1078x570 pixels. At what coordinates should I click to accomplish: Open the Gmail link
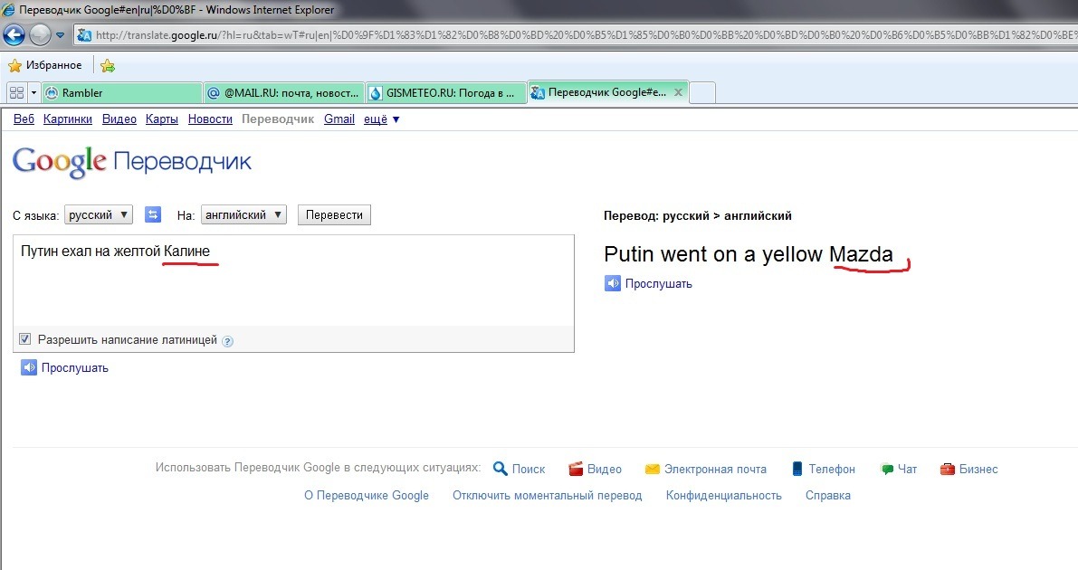coord(339,119)
